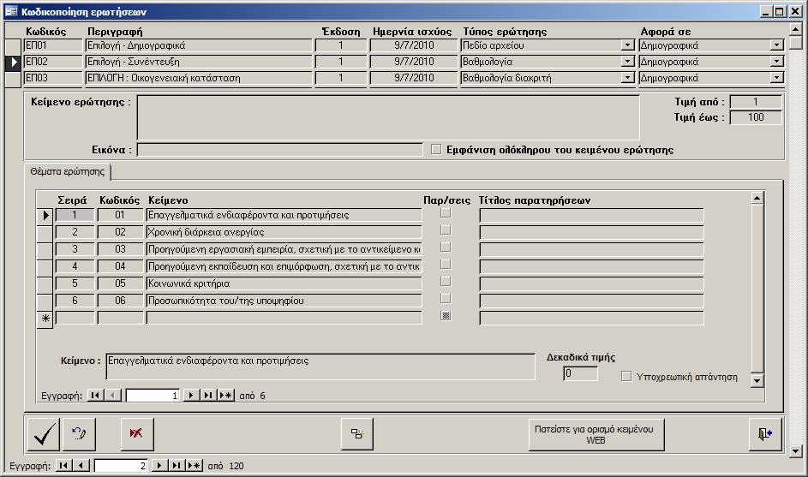The height and width of the screenshot is (477, 808).
Task: Click the red X delete button
Action: pyautogui.click(x=136, y=434)
